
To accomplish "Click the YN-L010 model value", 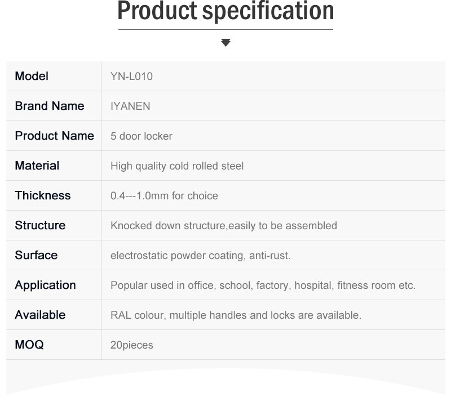I will [x=131, y=77].
